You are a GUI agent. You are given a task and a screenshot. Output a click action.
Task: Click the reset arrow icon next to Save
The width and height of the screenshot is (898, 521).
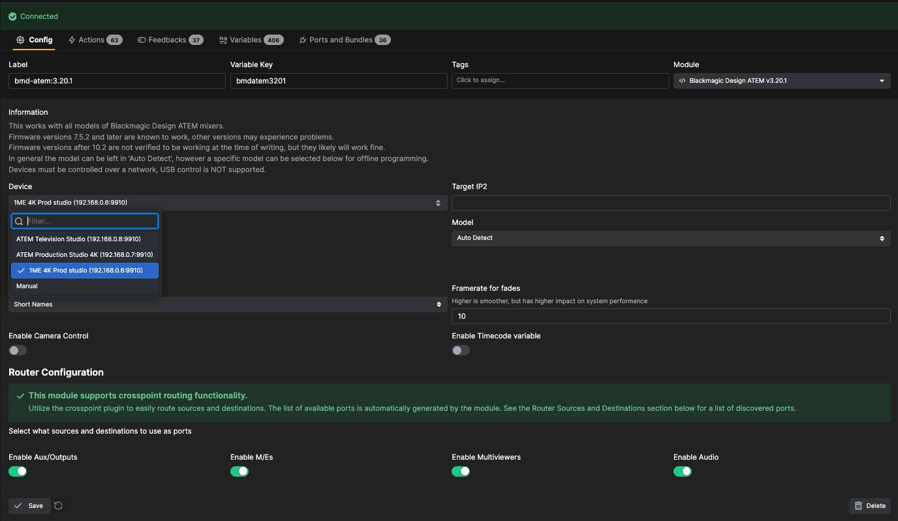(x=58, y=505)
